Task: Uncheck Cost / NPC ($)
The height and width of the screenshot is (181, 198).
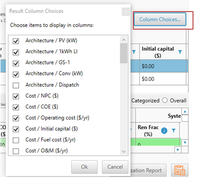Action: [16, 96]
